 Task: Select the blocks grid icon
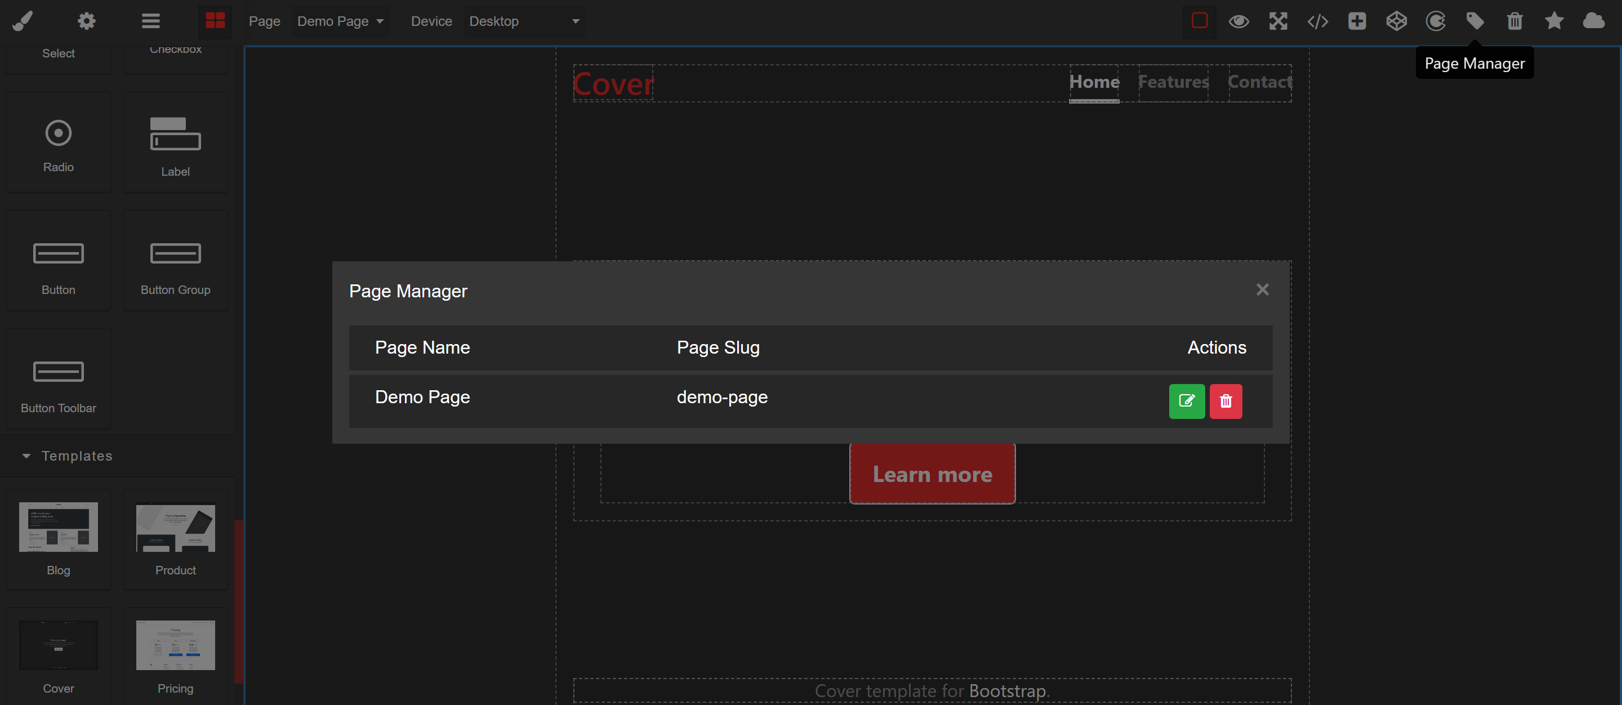(x=215, y=21)
